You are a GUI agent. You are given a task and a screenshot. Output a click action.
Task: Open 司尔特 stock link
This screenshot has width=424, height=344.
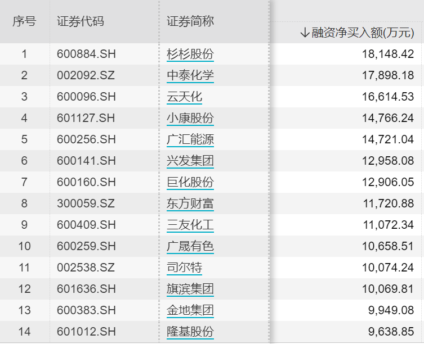tap(185, 268)
